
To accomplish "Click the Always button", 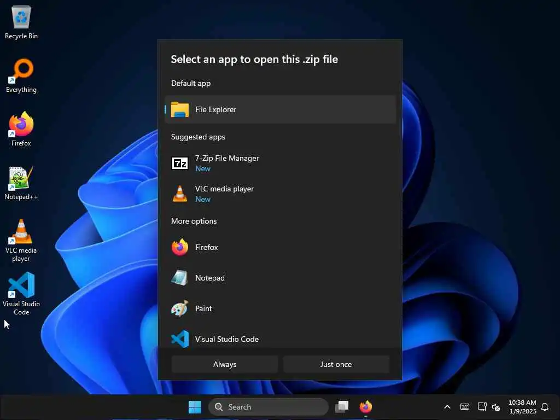I will pyautogui.click(x=225, y=364).
